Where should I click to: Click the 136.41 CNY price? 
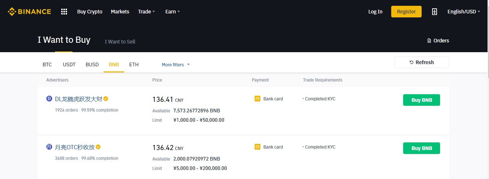[168, 99]
